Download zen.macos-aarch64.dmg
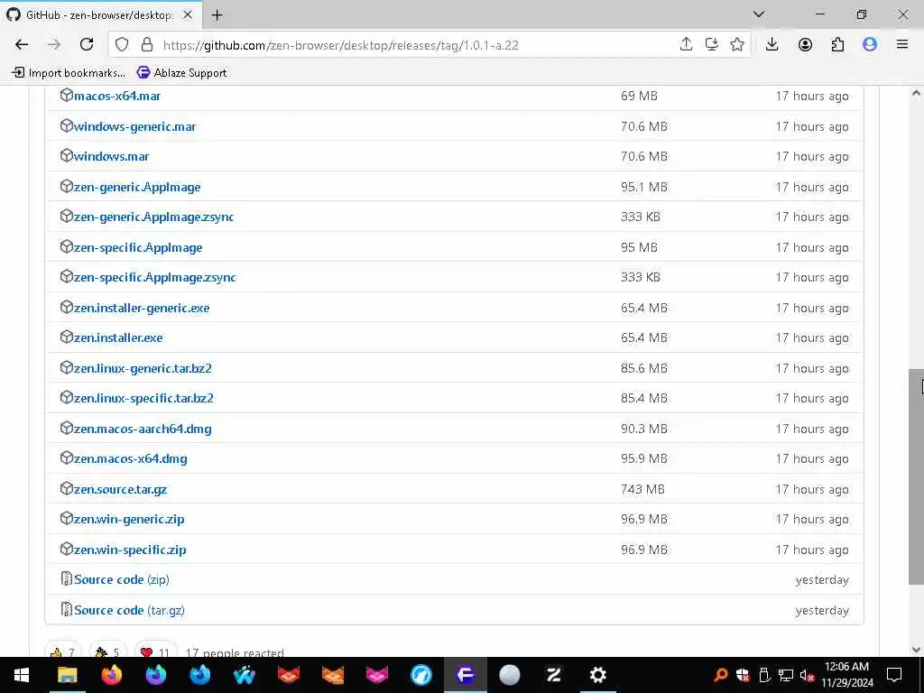 [x=143, y=430]
